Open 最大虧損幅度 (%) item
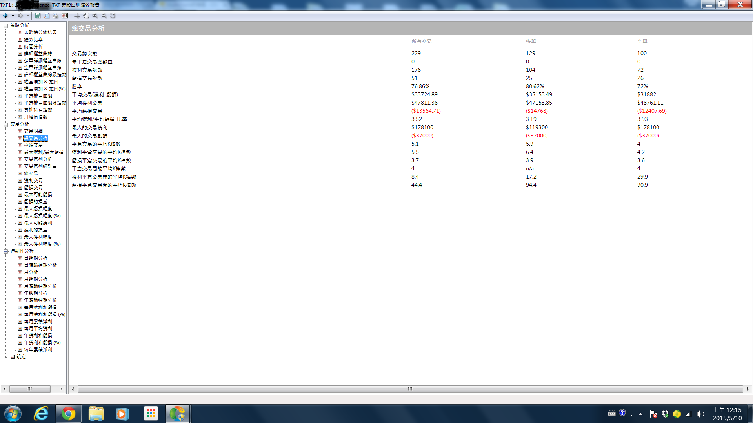The width and height of the screenshot is (753, 423). (x=42, y=216)
